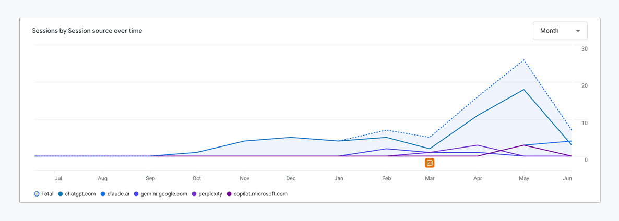Image resolution: width=619 pixels, height=221 pixels.
Task: Click the chatgpt.com line peak at May
Action: (524, 90)
